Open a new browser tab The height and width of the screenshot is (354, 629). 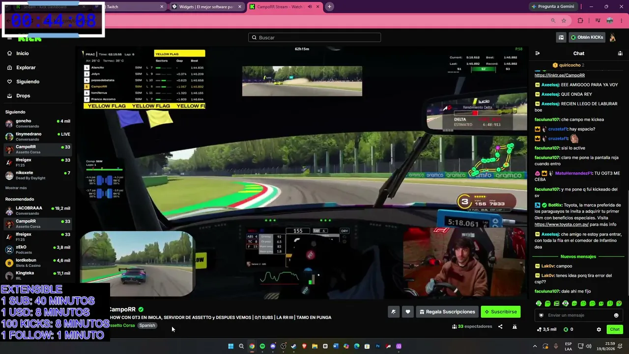(x=329, y=7)
